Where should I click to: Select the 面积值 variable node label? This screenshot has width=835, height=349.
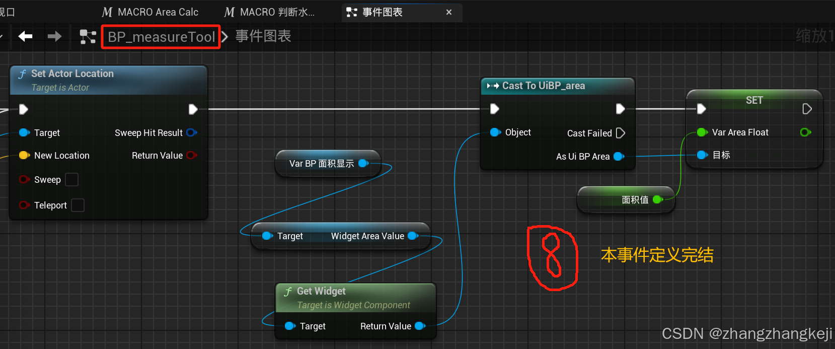[635, 200]
